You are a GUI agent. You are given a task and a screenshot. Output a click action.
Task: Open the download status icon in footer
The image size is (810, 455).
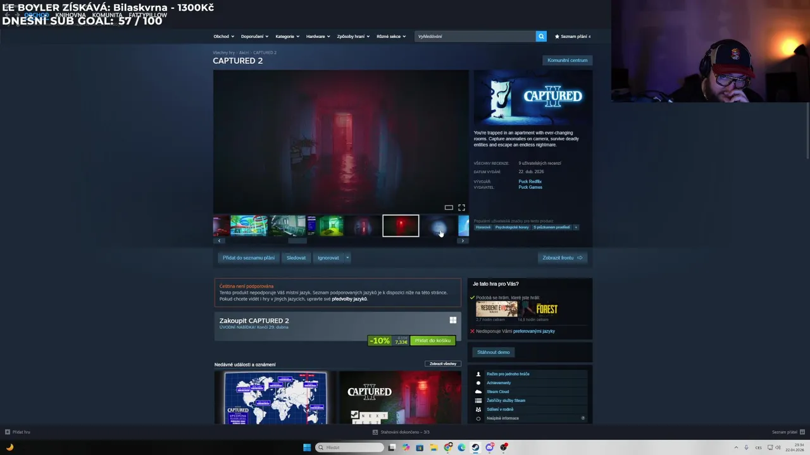(x=375, y=432)
